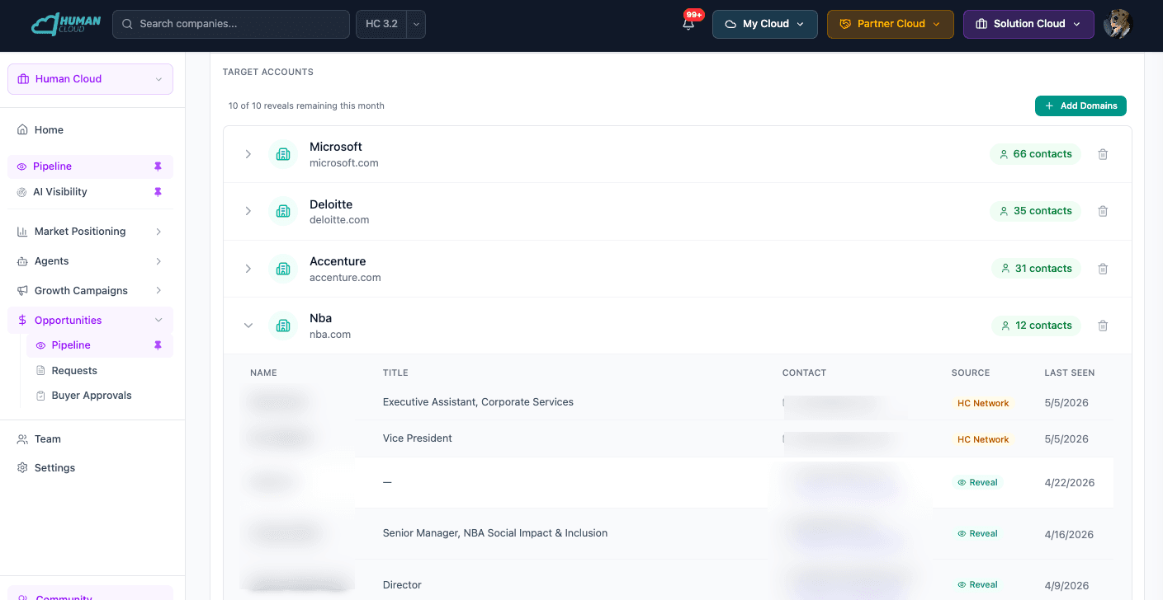
Task: Click the HC 3.2 button
Action: [381, 24]
